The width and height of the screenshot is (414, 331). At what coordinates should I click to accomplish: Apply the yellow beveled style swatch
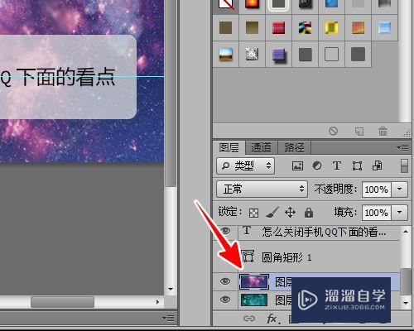331,27
